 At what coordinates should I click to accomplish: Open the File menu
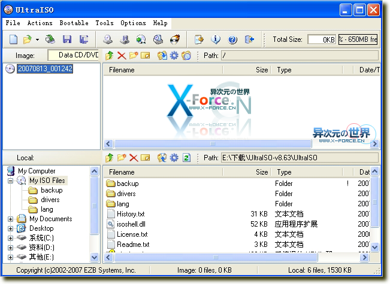pyautogui.click(x=13, y=23)
